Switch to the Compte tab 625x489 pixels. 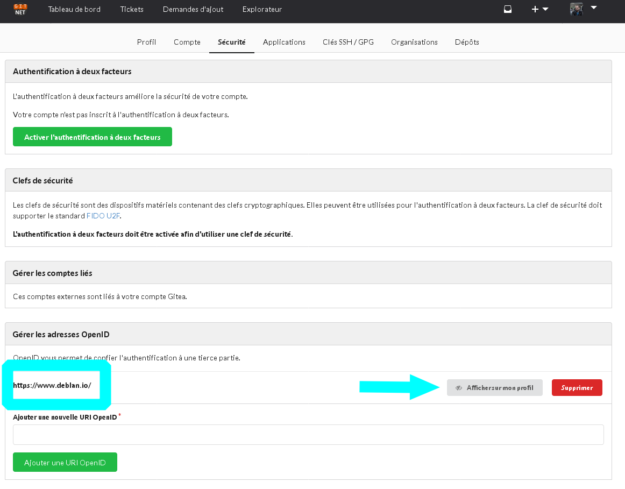point(187,42)
